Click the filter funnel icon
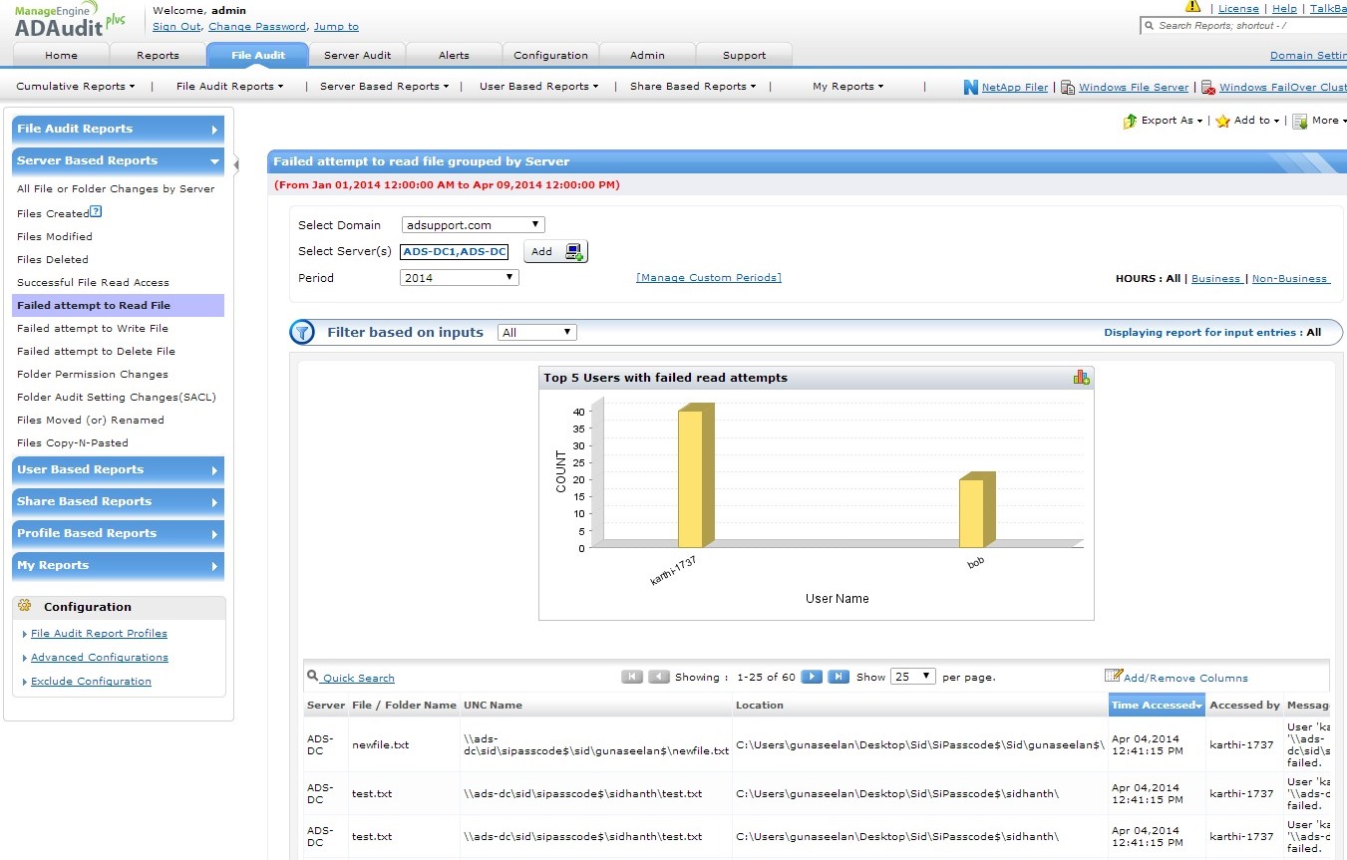The height and width of the screenshot is (860, 1347). (302, 333)
